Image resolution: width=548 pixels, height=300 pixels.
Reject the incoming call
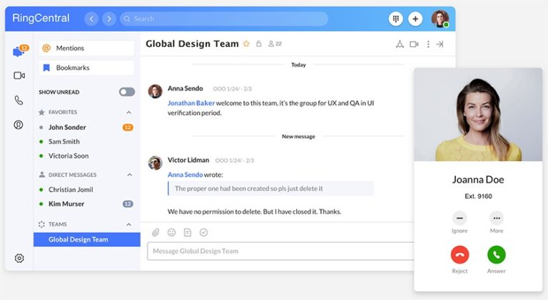pyautogui.click(x=460, y=254)
